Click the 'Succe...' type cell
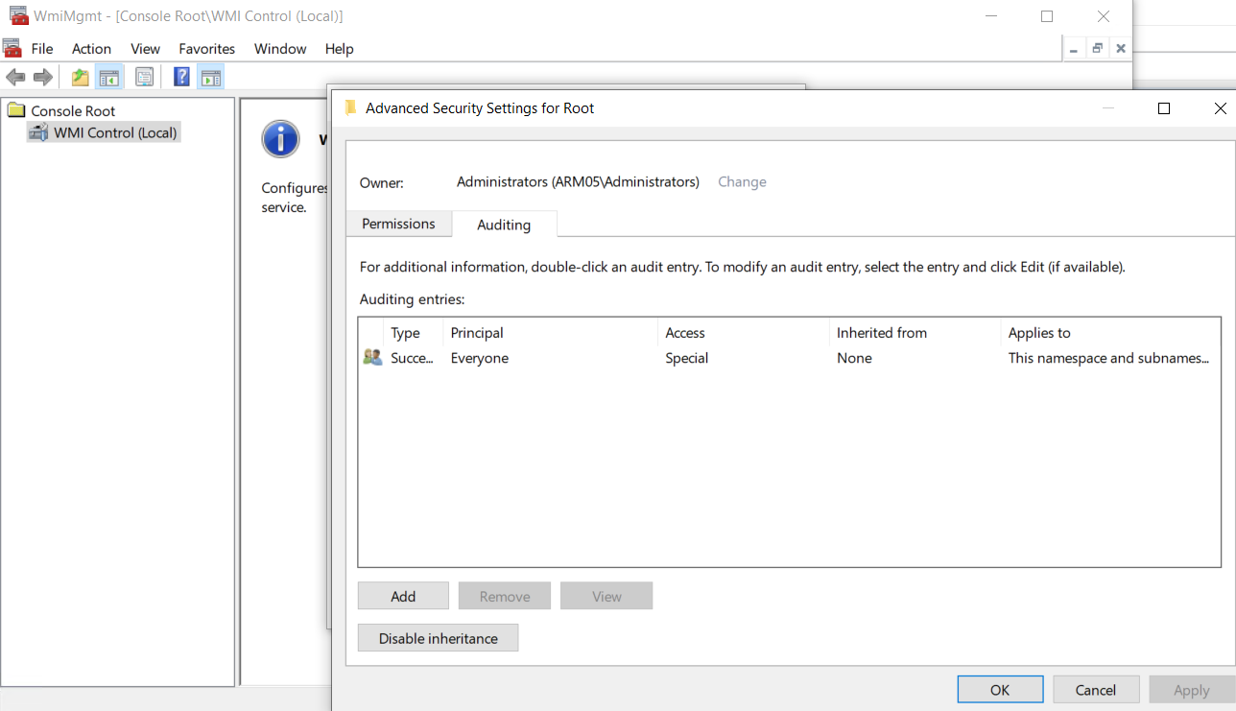This screenshot has width=1236, height=711. coord(413,358)
